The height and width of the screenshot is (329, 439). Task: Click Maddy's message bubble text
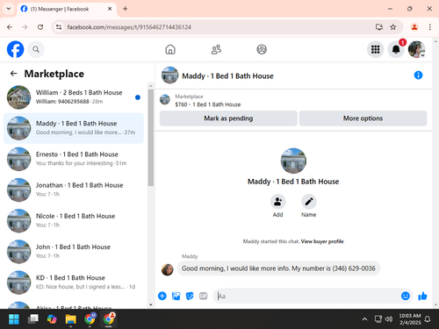(x=278, y=268)
